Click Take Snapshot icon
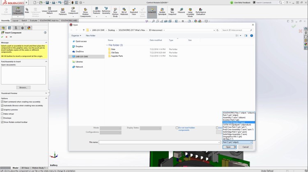Screen dimensions: 308x172 [172, 12]
